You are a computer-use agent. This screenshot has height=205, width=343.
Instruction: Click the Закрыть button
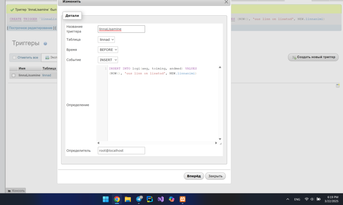tap(215, 176)
